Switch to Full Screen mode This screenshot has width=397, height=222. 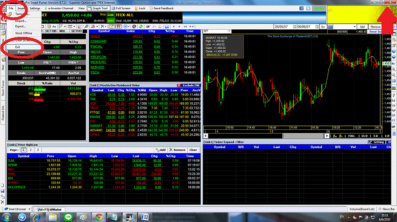121,8
